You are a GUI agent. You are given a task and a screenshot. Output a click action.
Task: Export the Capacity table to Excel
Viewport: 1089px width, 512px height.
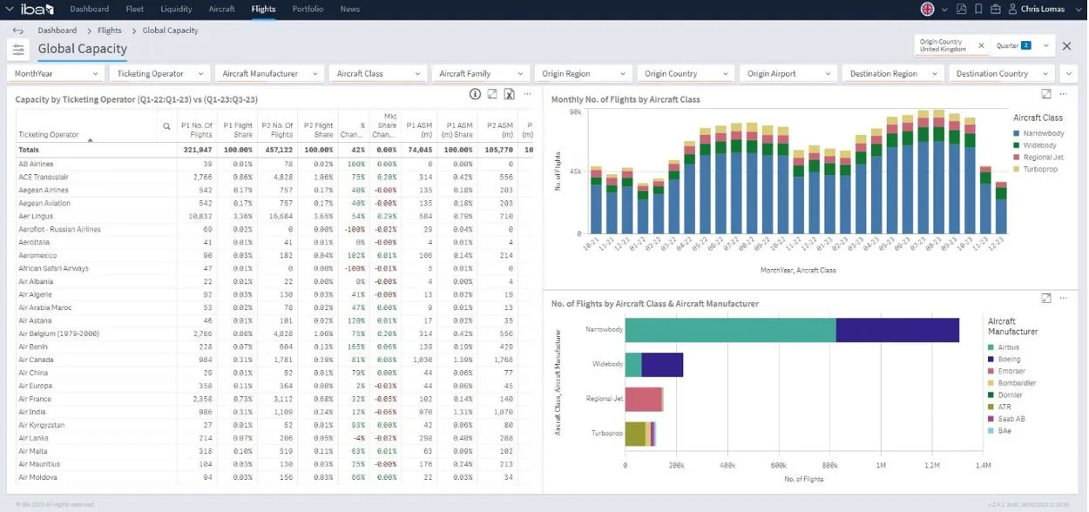510,94
